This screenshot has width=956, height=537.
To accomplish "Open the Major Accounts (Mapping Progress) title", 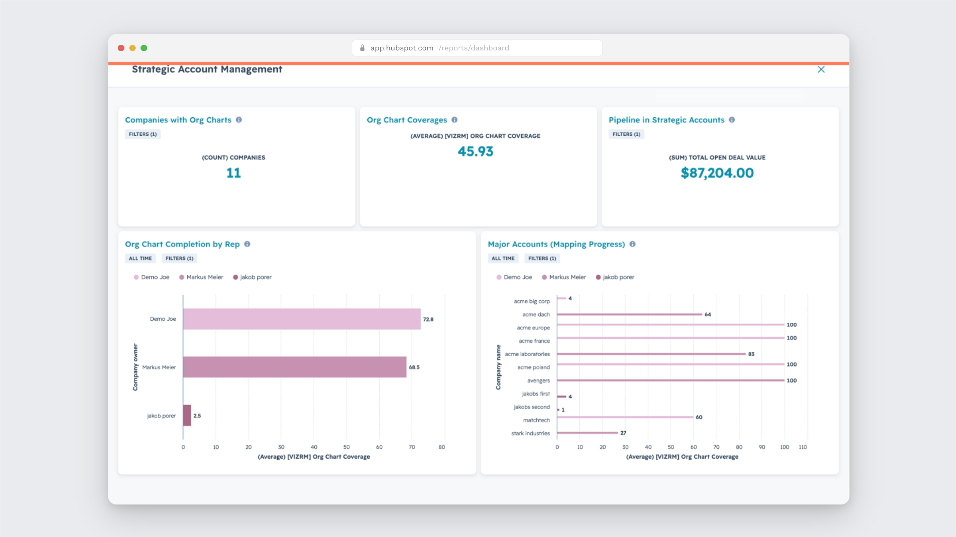I will 556,244.
